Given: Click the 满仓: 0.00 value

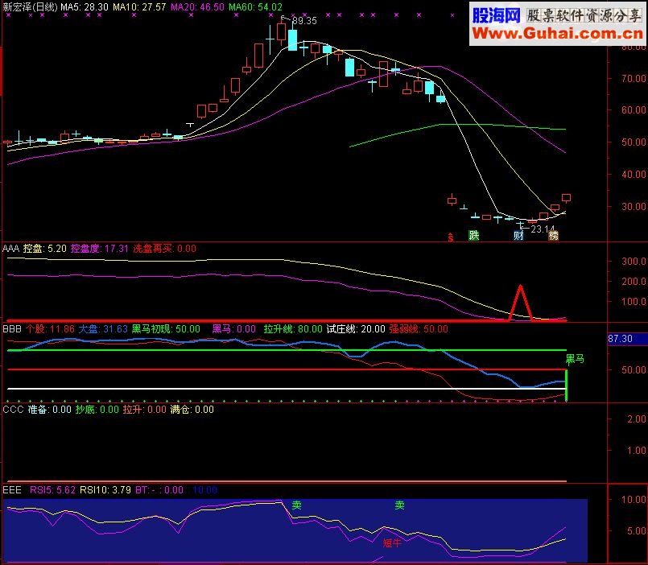Looking at the screenshot, I should tap(192, 410).
